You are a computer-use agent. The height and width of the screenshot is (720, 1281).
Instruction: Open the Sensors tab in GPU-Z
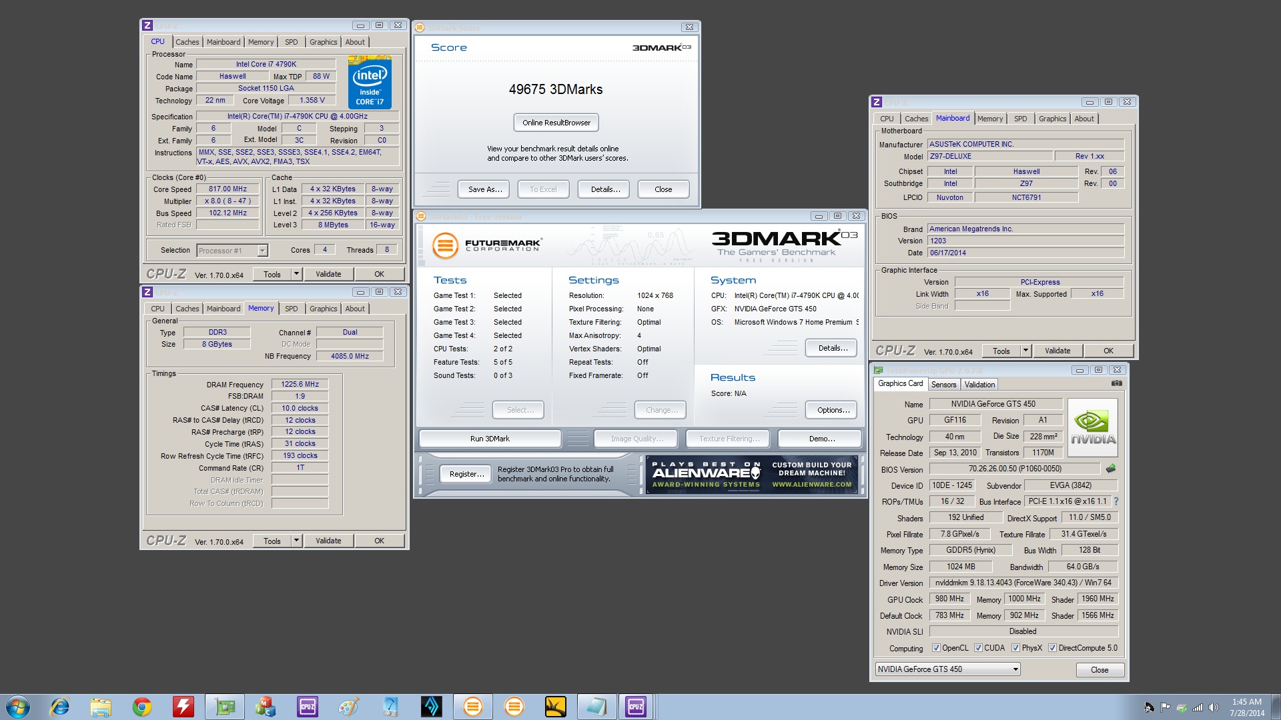pos(943,385)
